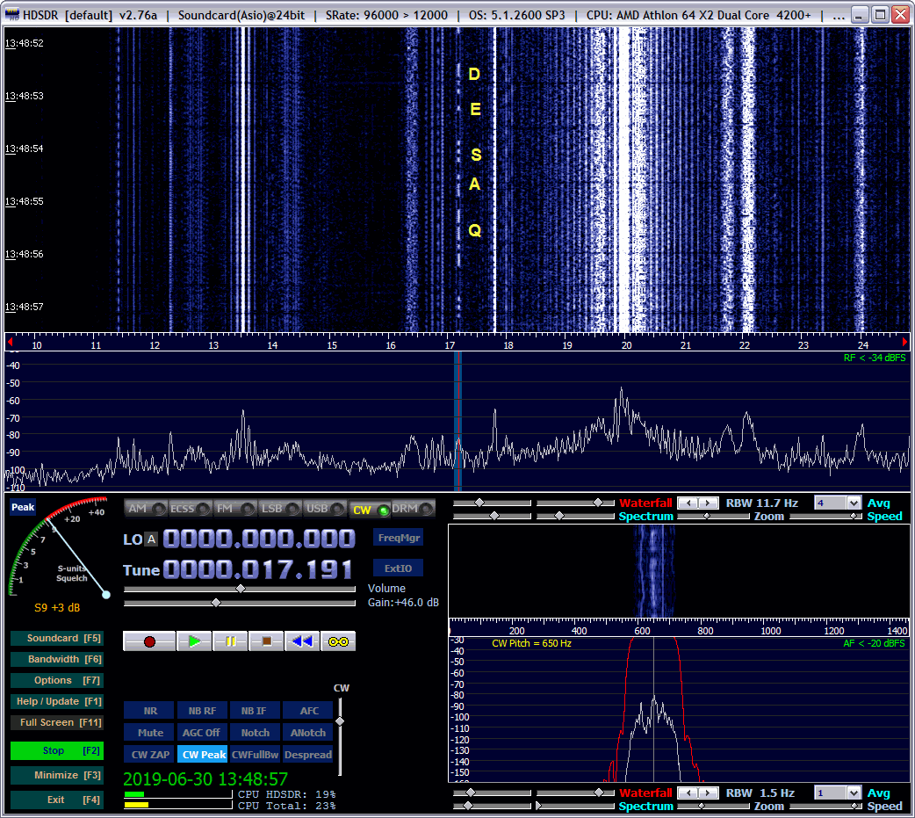915x818 pixels.
Task: Click the Tune frequency display
Action: [257, 569]
